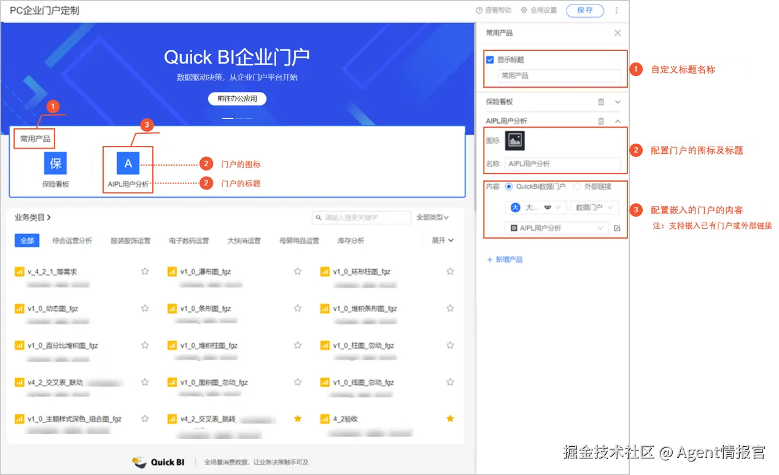Click chart icon beside v1_0_面积图_勿动_fgz
Screen dimensions: 779x475
pos(172,382)
